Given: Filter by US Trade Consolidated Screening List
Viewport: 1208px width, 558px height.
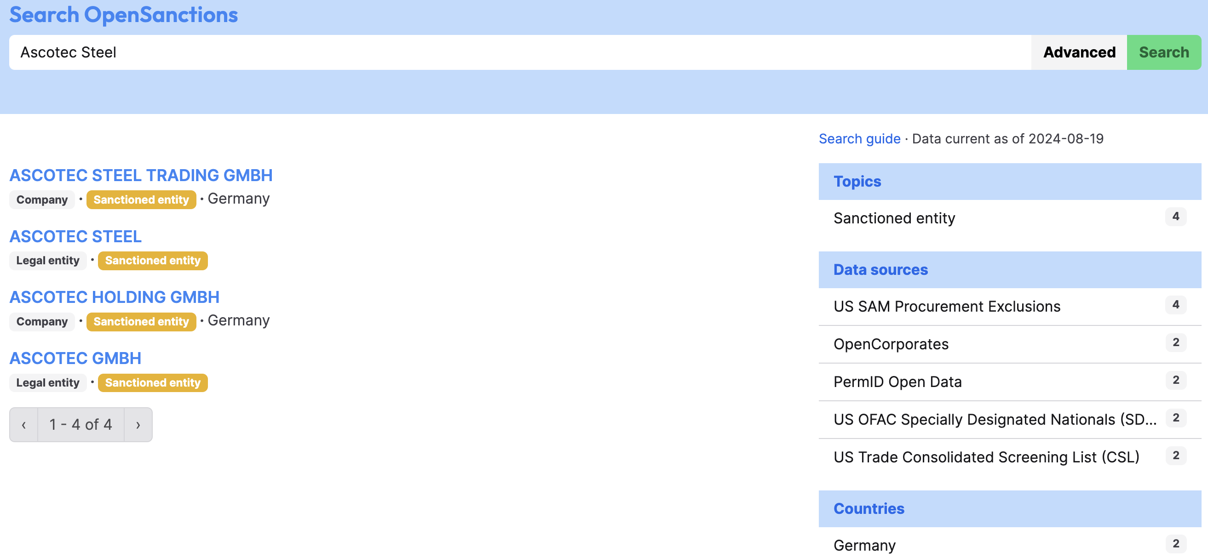Looking at the screenshot, I should pos(1010,457).
